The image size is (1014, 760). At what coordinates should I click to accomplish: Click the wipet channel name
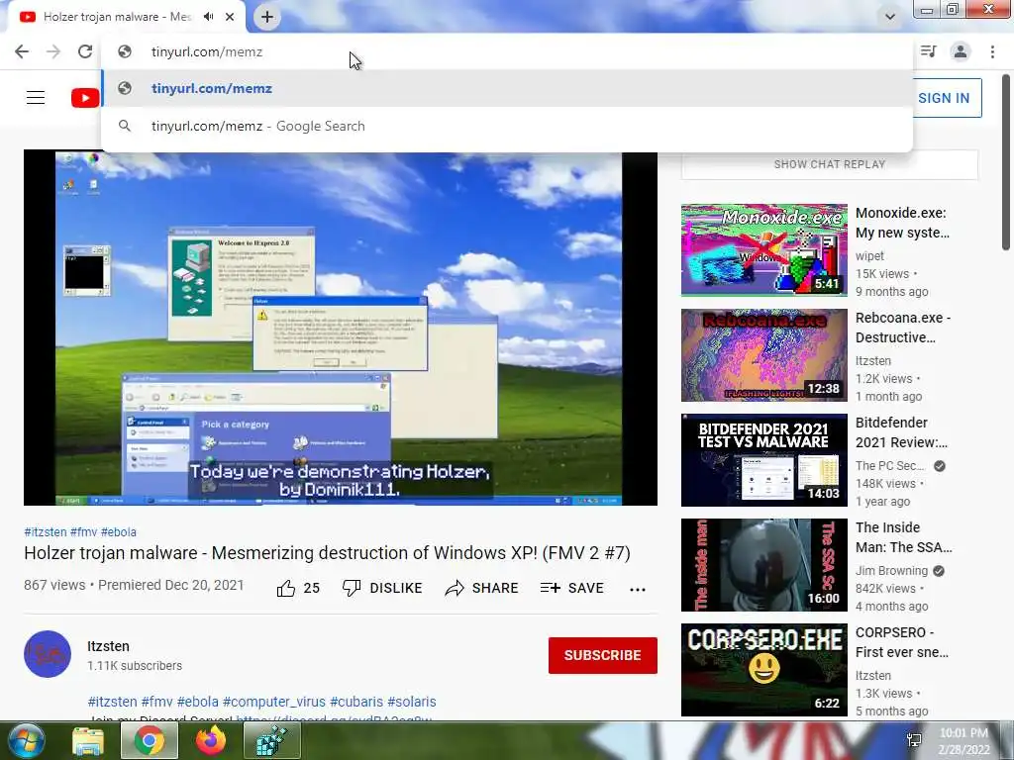coord(869,256)
